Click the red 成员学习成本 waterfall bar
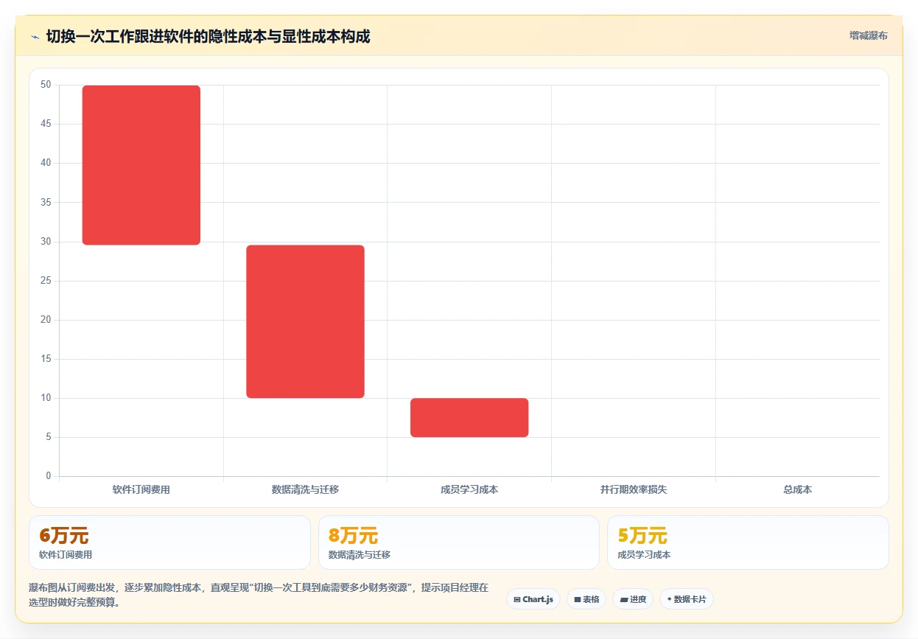Viewport: 918px width, 639px height. [x=469, y=418]
